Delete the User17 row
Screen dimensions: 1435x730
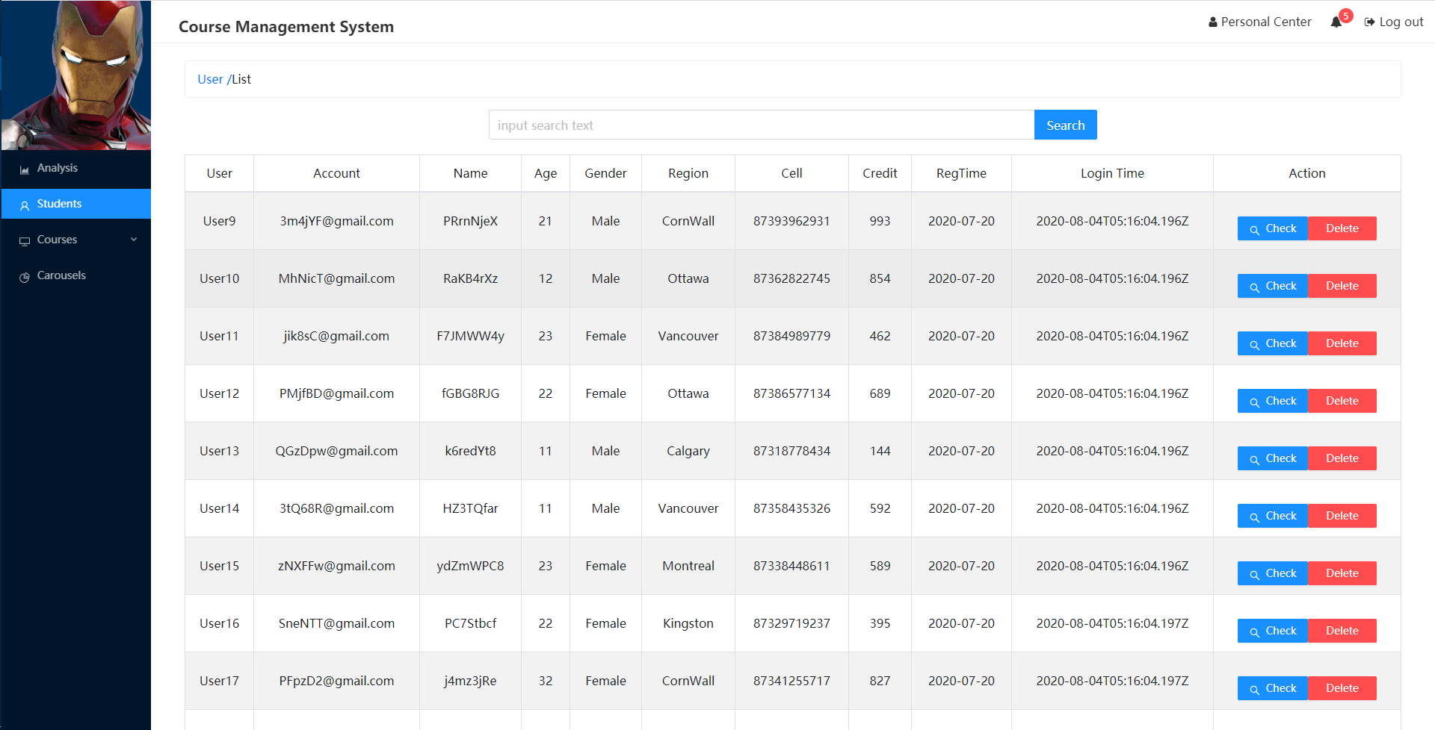click(x=1342, y=688)
